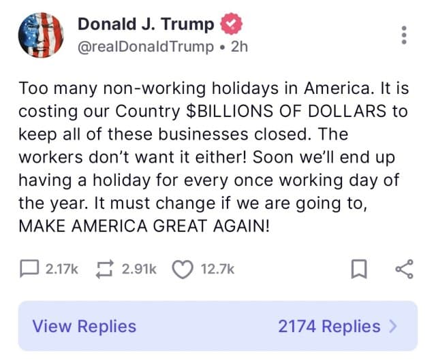Image resolution: width=436 pixels, height=360 pixels.
Task: Click the 12.7k likes count
Action: point(217,269)
